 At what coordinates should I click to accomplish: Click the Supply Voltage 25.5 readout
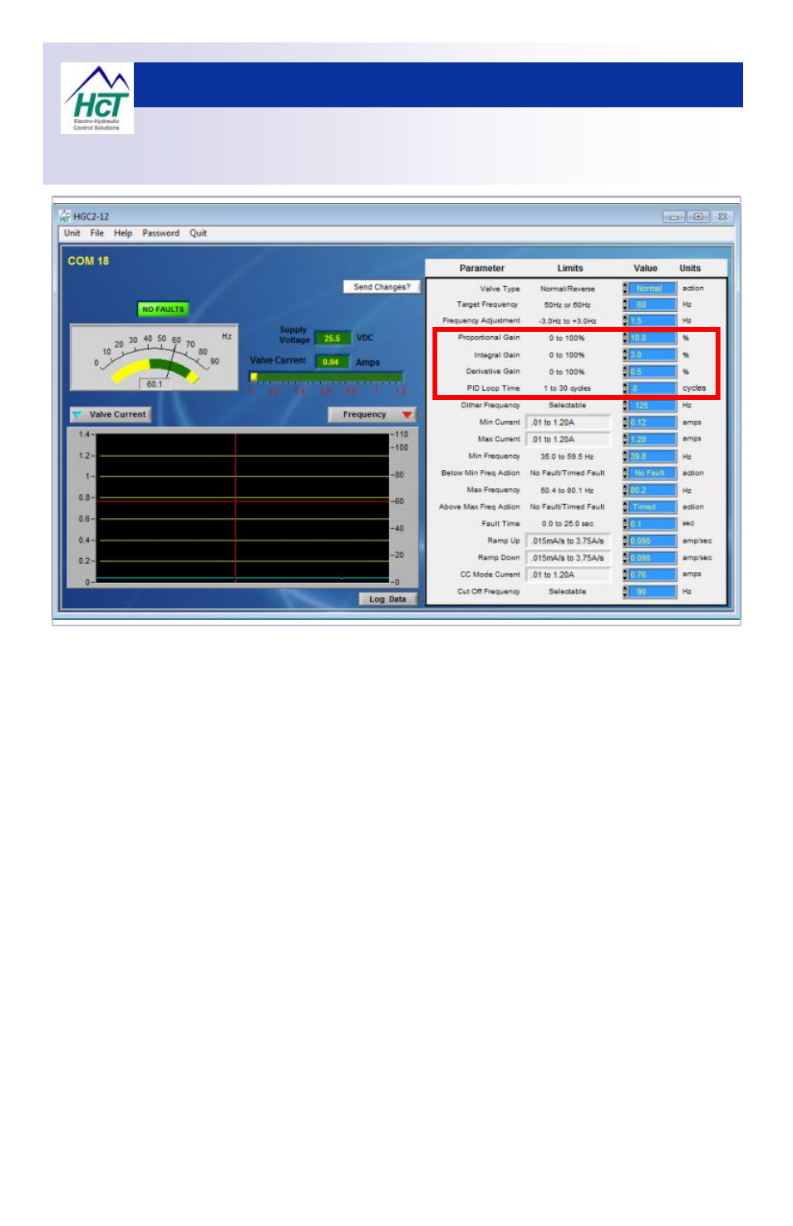click(332, 339)
